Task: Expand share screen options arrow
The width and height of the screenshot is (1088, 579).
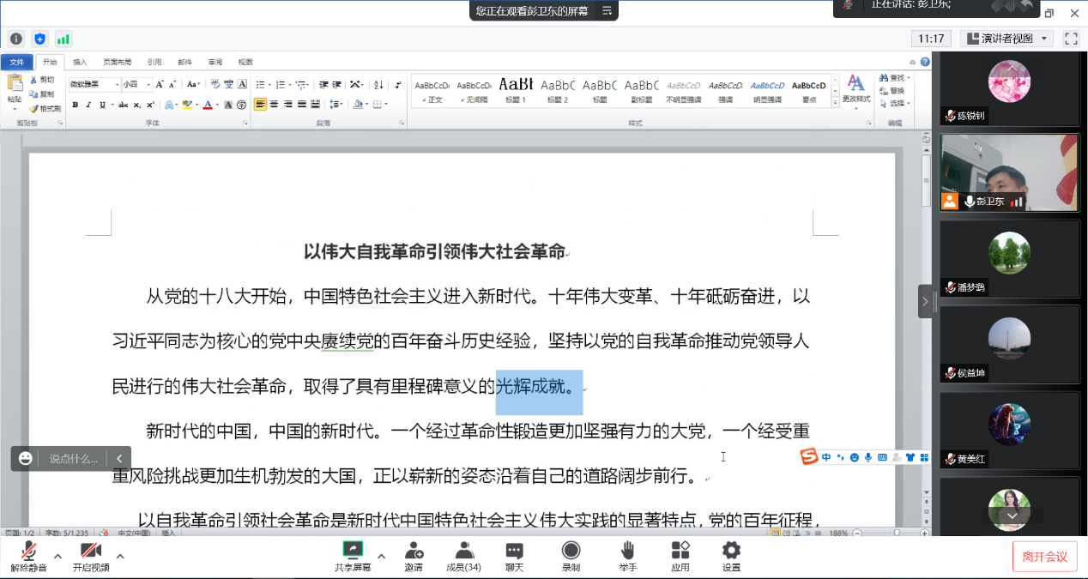Action: [381, 556]
